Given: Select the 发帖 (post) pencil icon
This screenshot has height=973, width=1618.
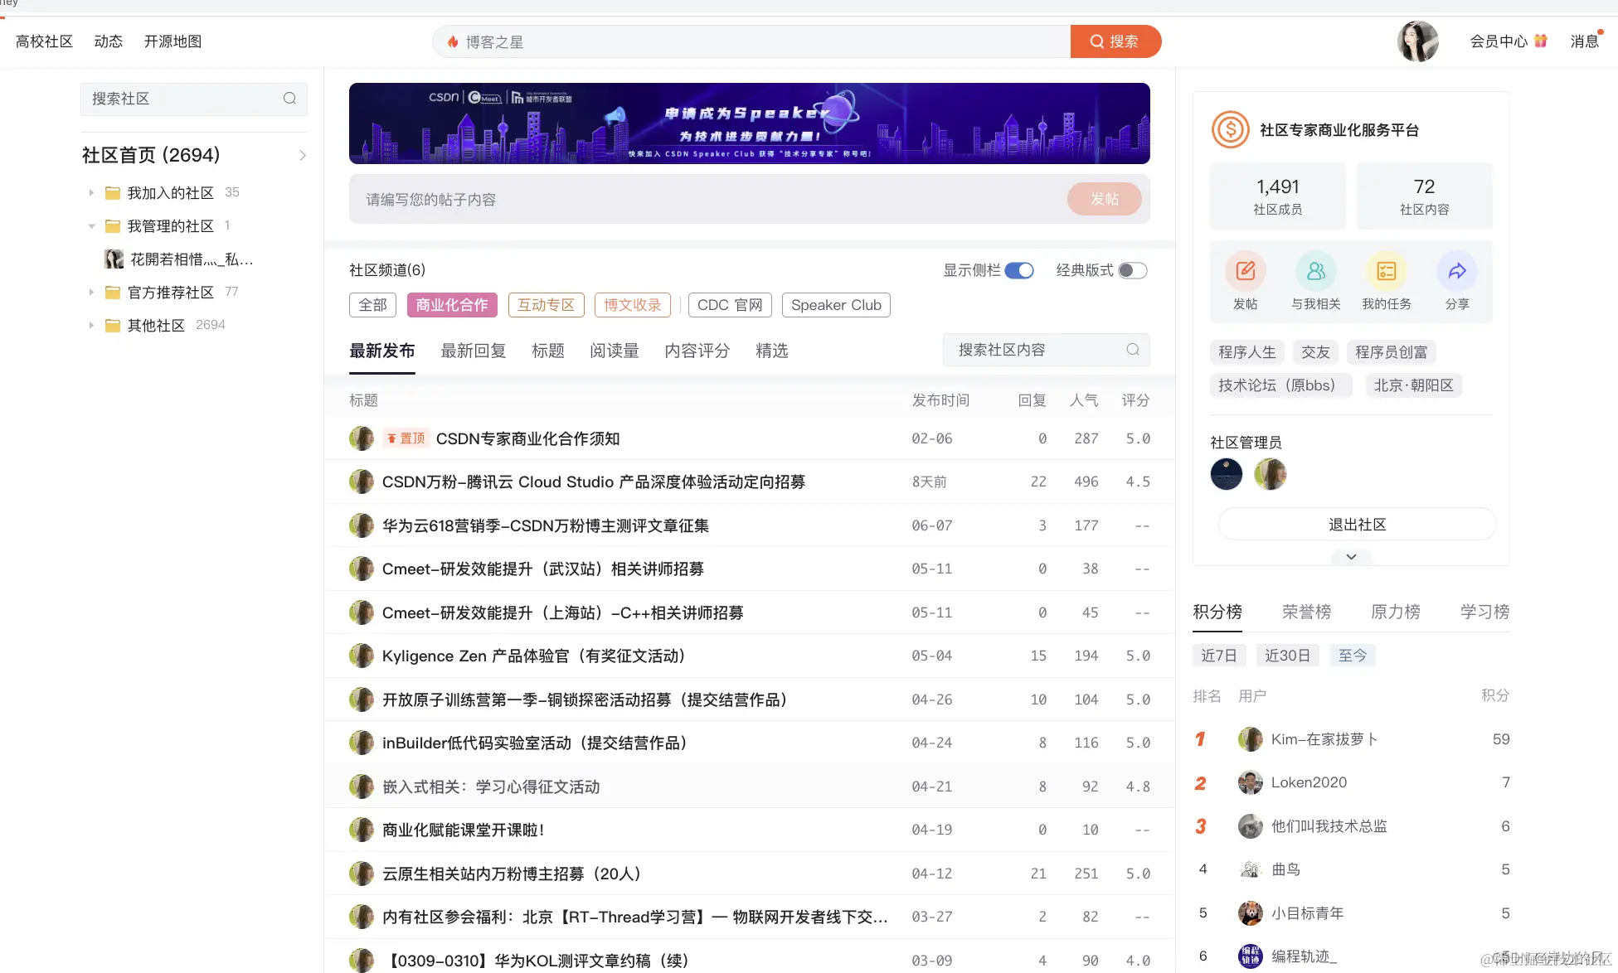Looking at the screenshot, I should (x=1245, y=270).
